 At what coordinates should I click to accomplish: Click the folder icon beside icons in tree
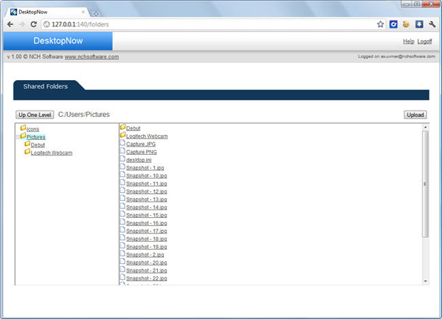(23, 128)
